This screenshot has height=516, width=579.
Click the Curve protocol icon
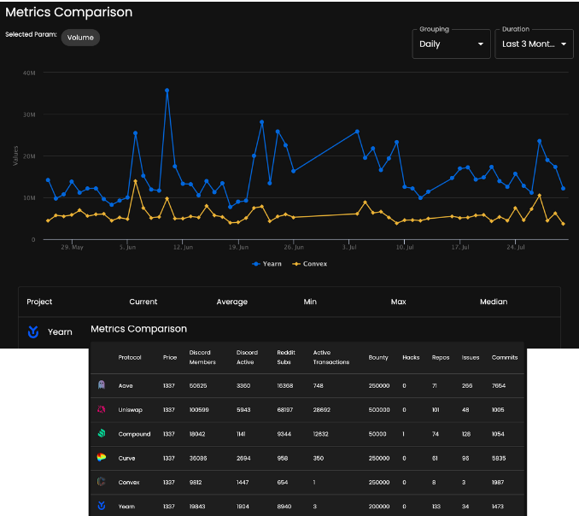tap(102, 458)
